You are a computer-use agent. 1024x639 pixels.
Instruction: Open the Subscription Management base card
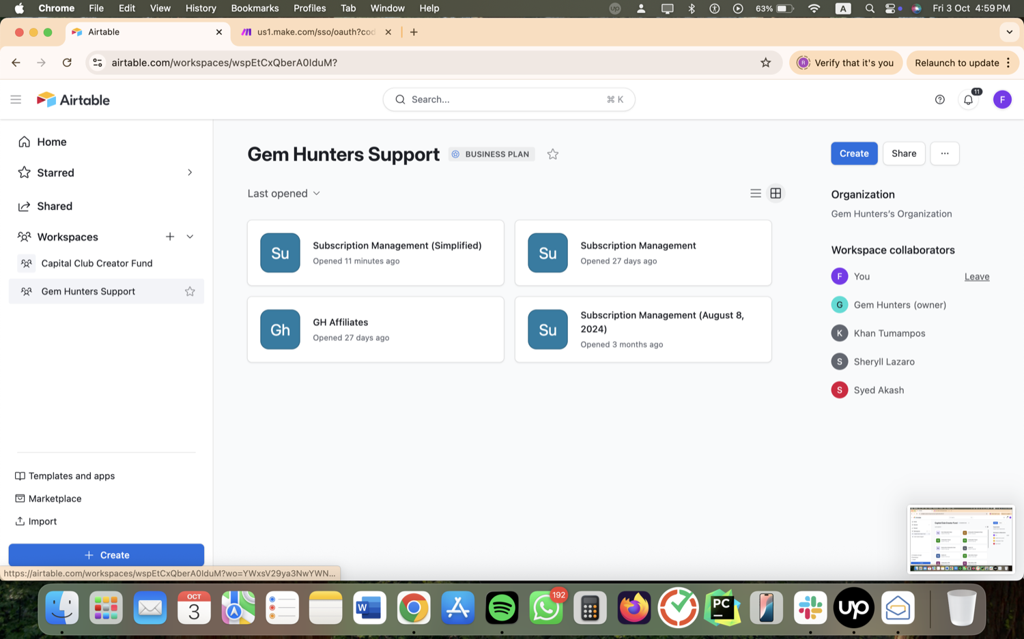click(x=643, y=253)
